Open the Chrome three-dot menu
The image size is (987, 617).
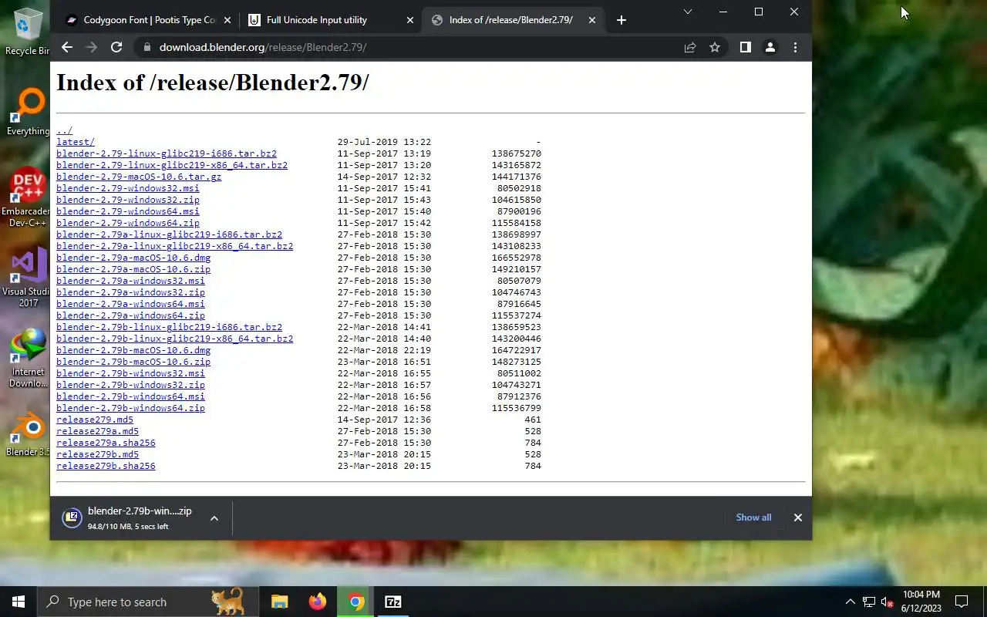795,47
